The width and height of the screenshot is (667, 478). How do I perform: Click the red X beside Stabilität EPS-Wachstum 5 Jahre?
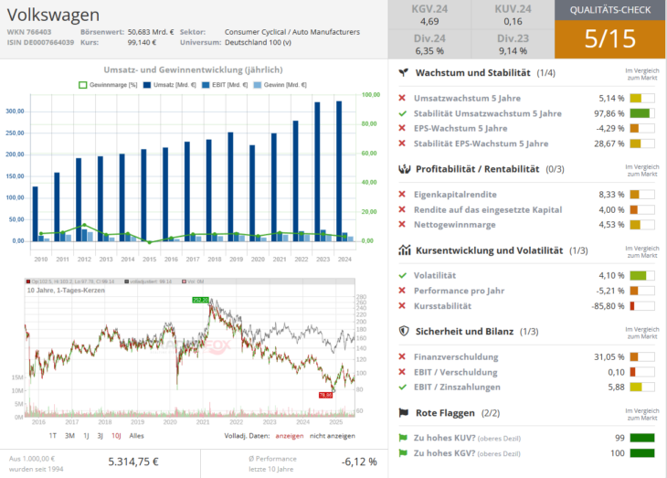coord(402,143)
